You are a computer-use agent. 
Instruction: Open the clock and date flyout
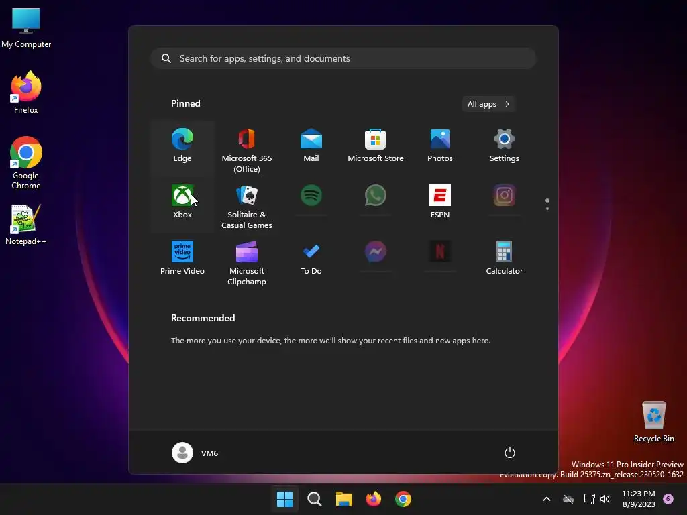tap(639, 499)
